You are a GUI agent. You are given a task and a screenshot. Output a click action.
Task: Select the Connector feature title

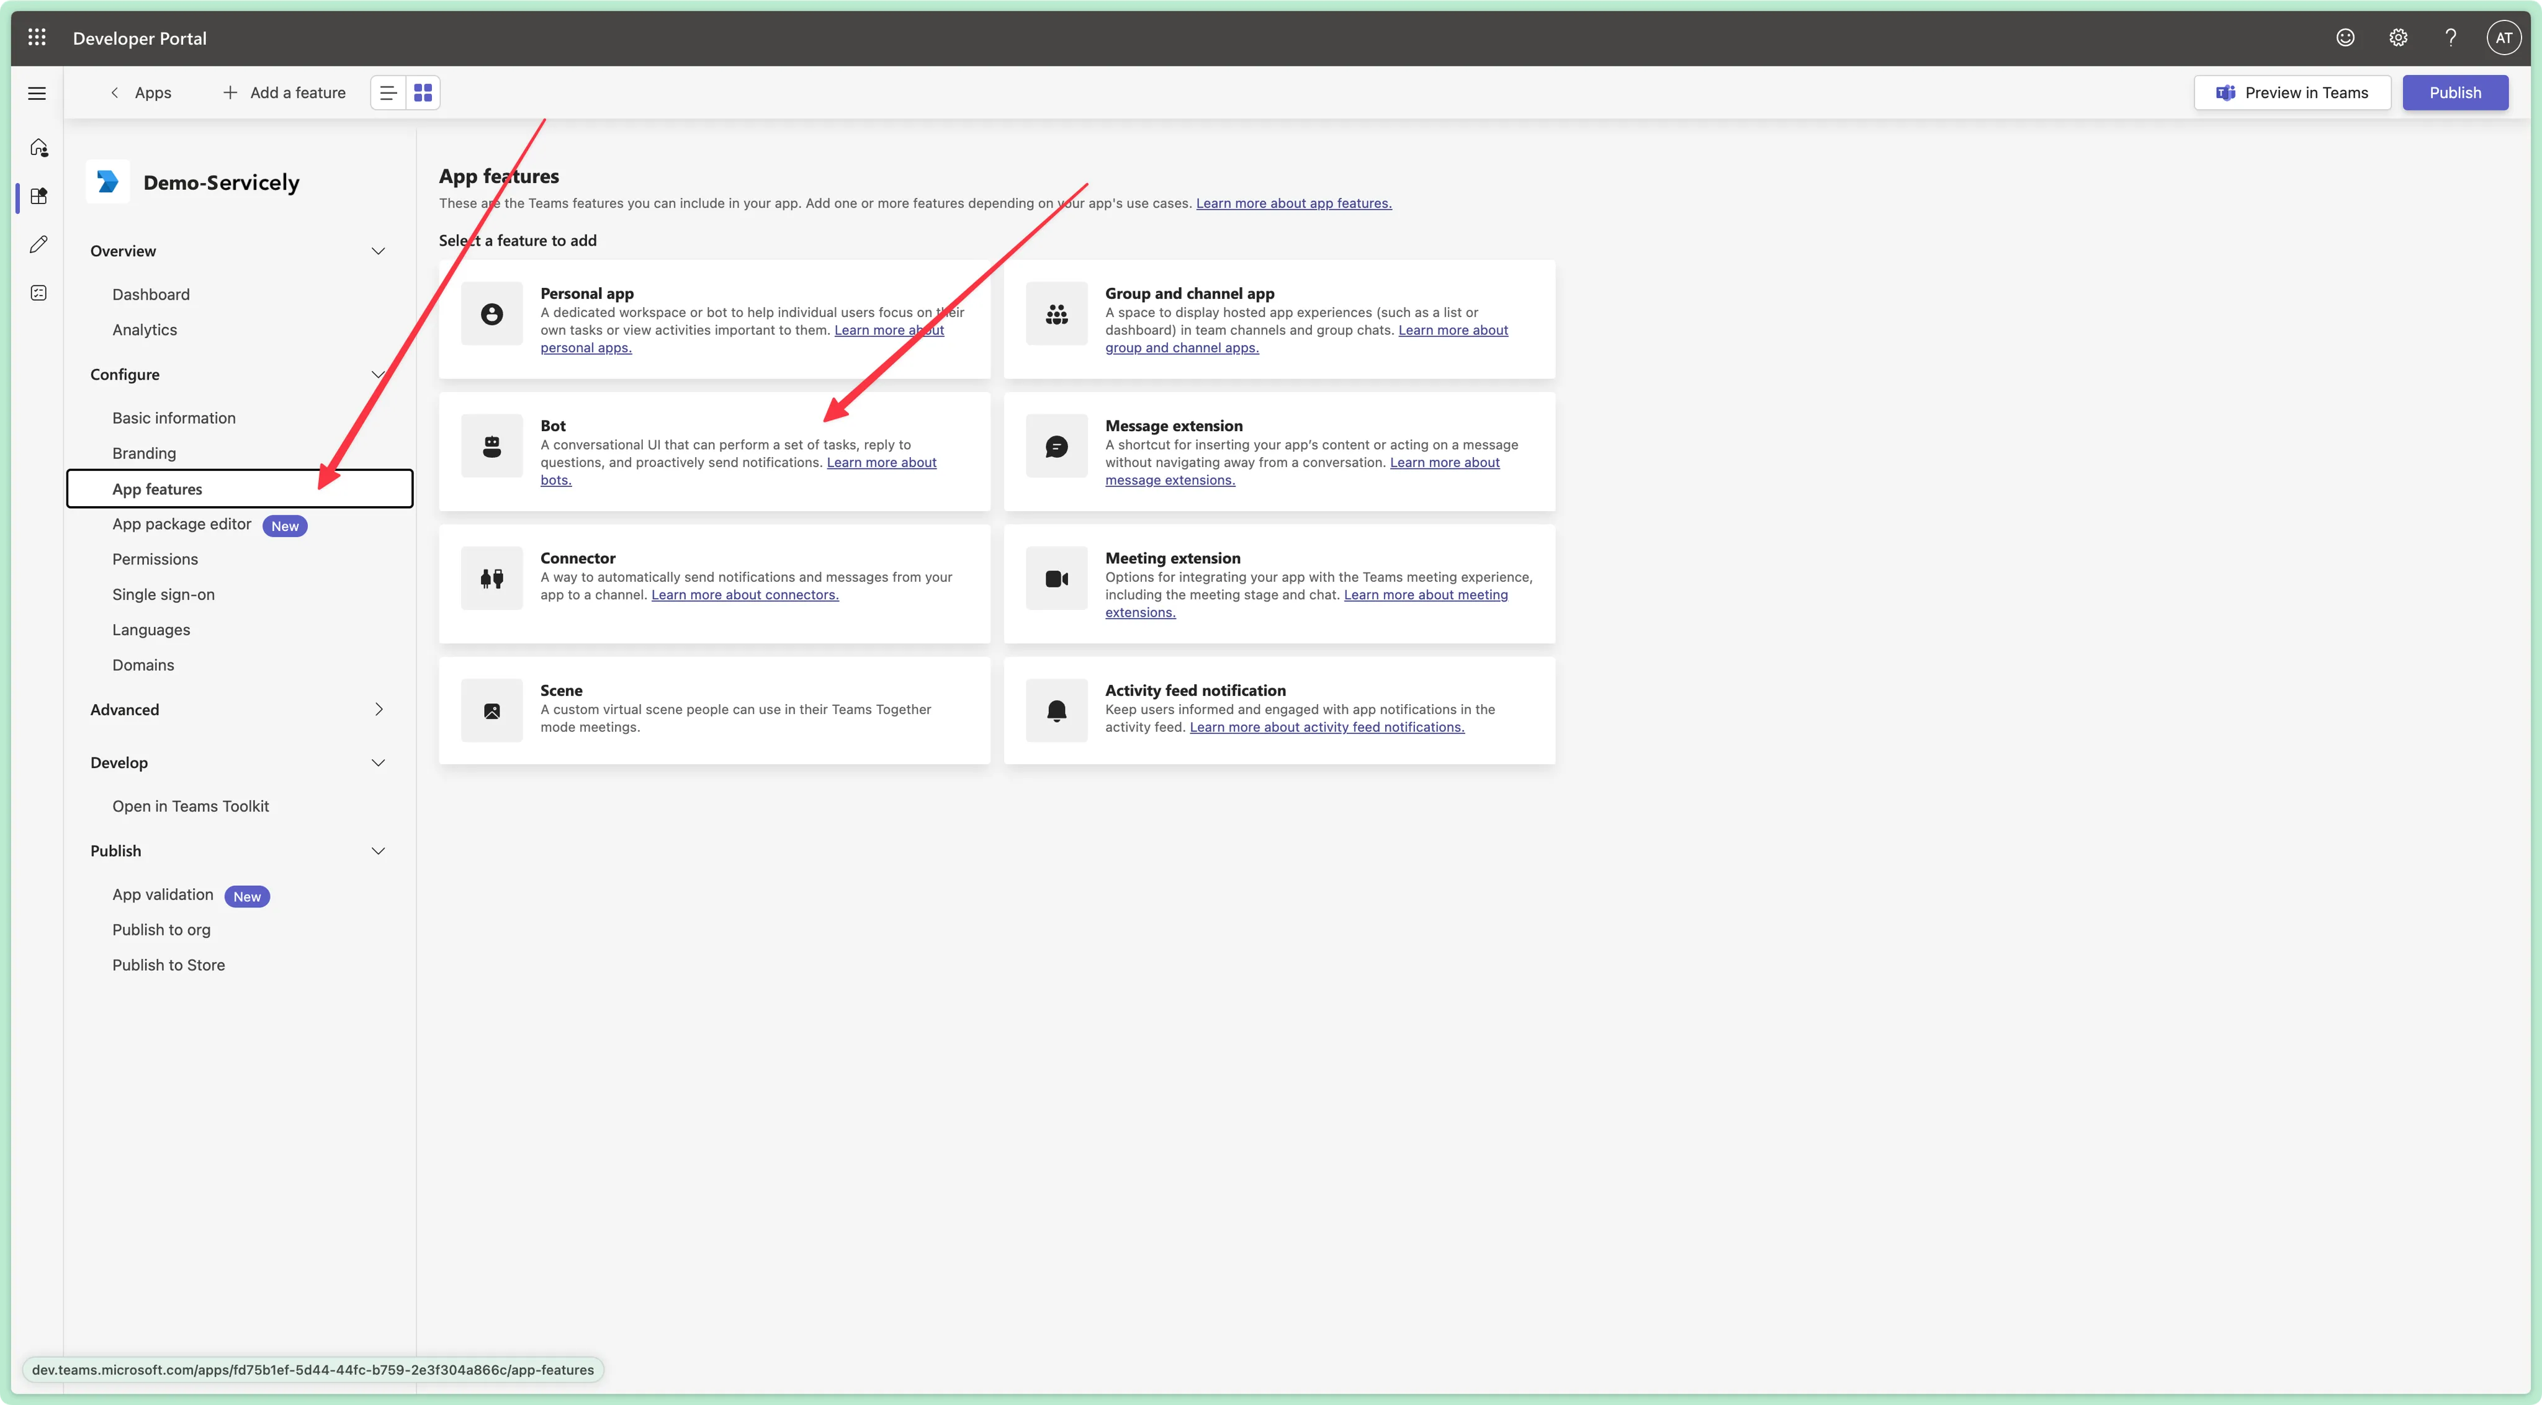(x=577, y=558)
